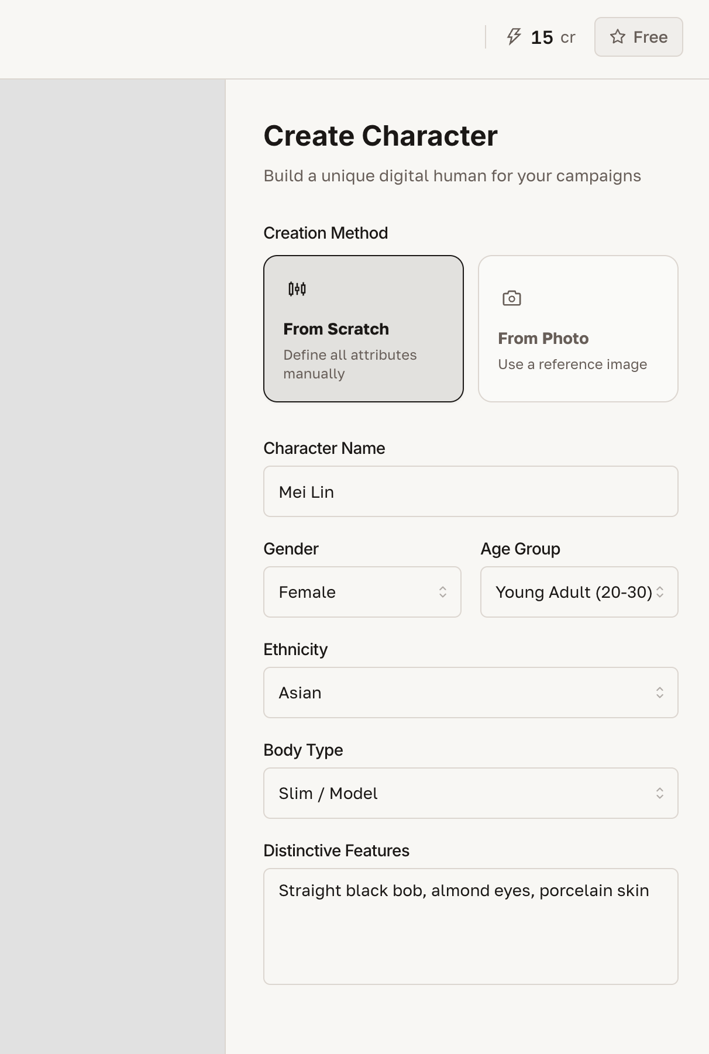Click the chevron on the Gender selector
The image size is (709, 1054).
445,592
